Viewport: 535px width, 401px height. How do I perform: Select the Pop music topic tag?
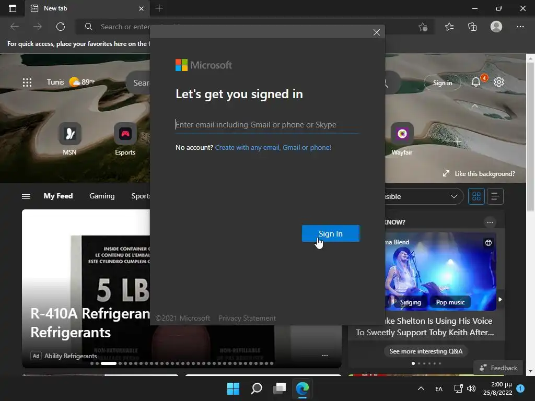(x=450, y=302)
